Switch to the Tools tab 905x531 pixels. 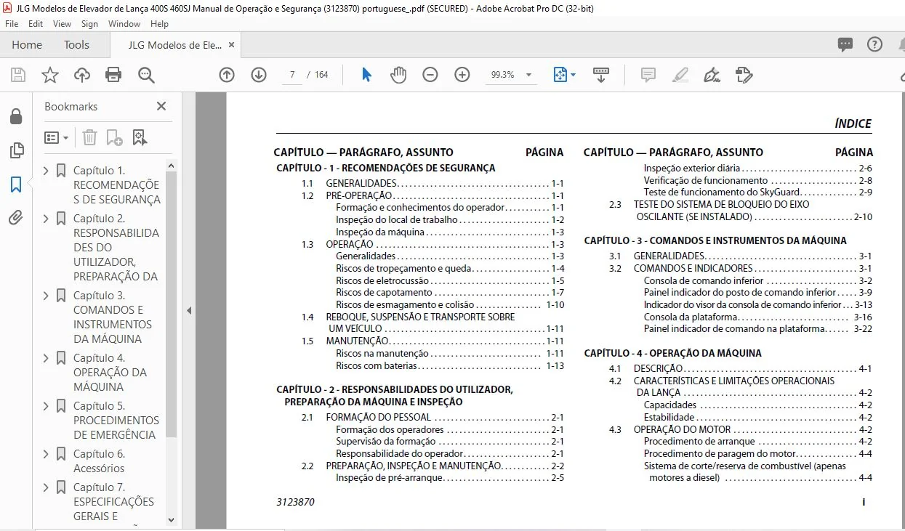76,44
